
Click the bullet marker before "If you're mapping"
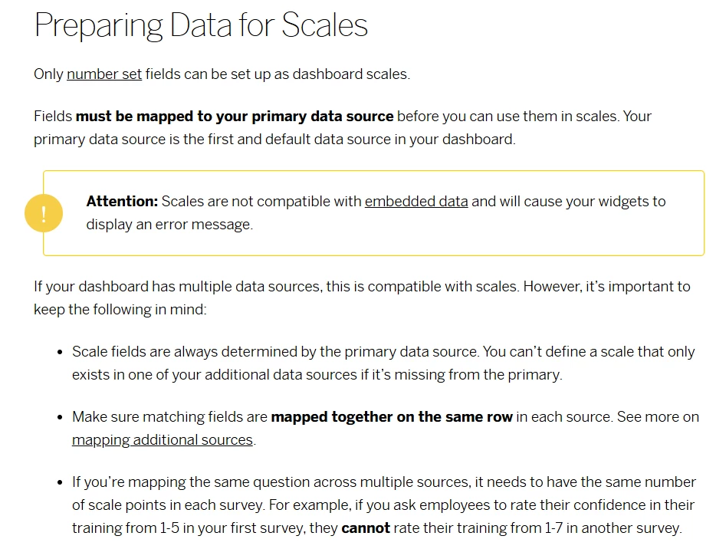coord(60,483)
